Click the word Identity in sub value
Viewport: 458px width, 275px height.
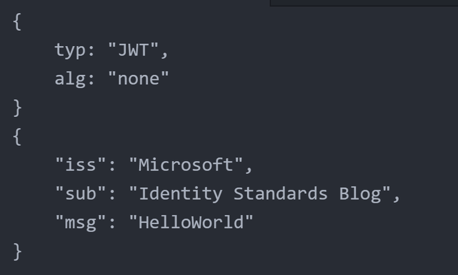click(180, 194)
